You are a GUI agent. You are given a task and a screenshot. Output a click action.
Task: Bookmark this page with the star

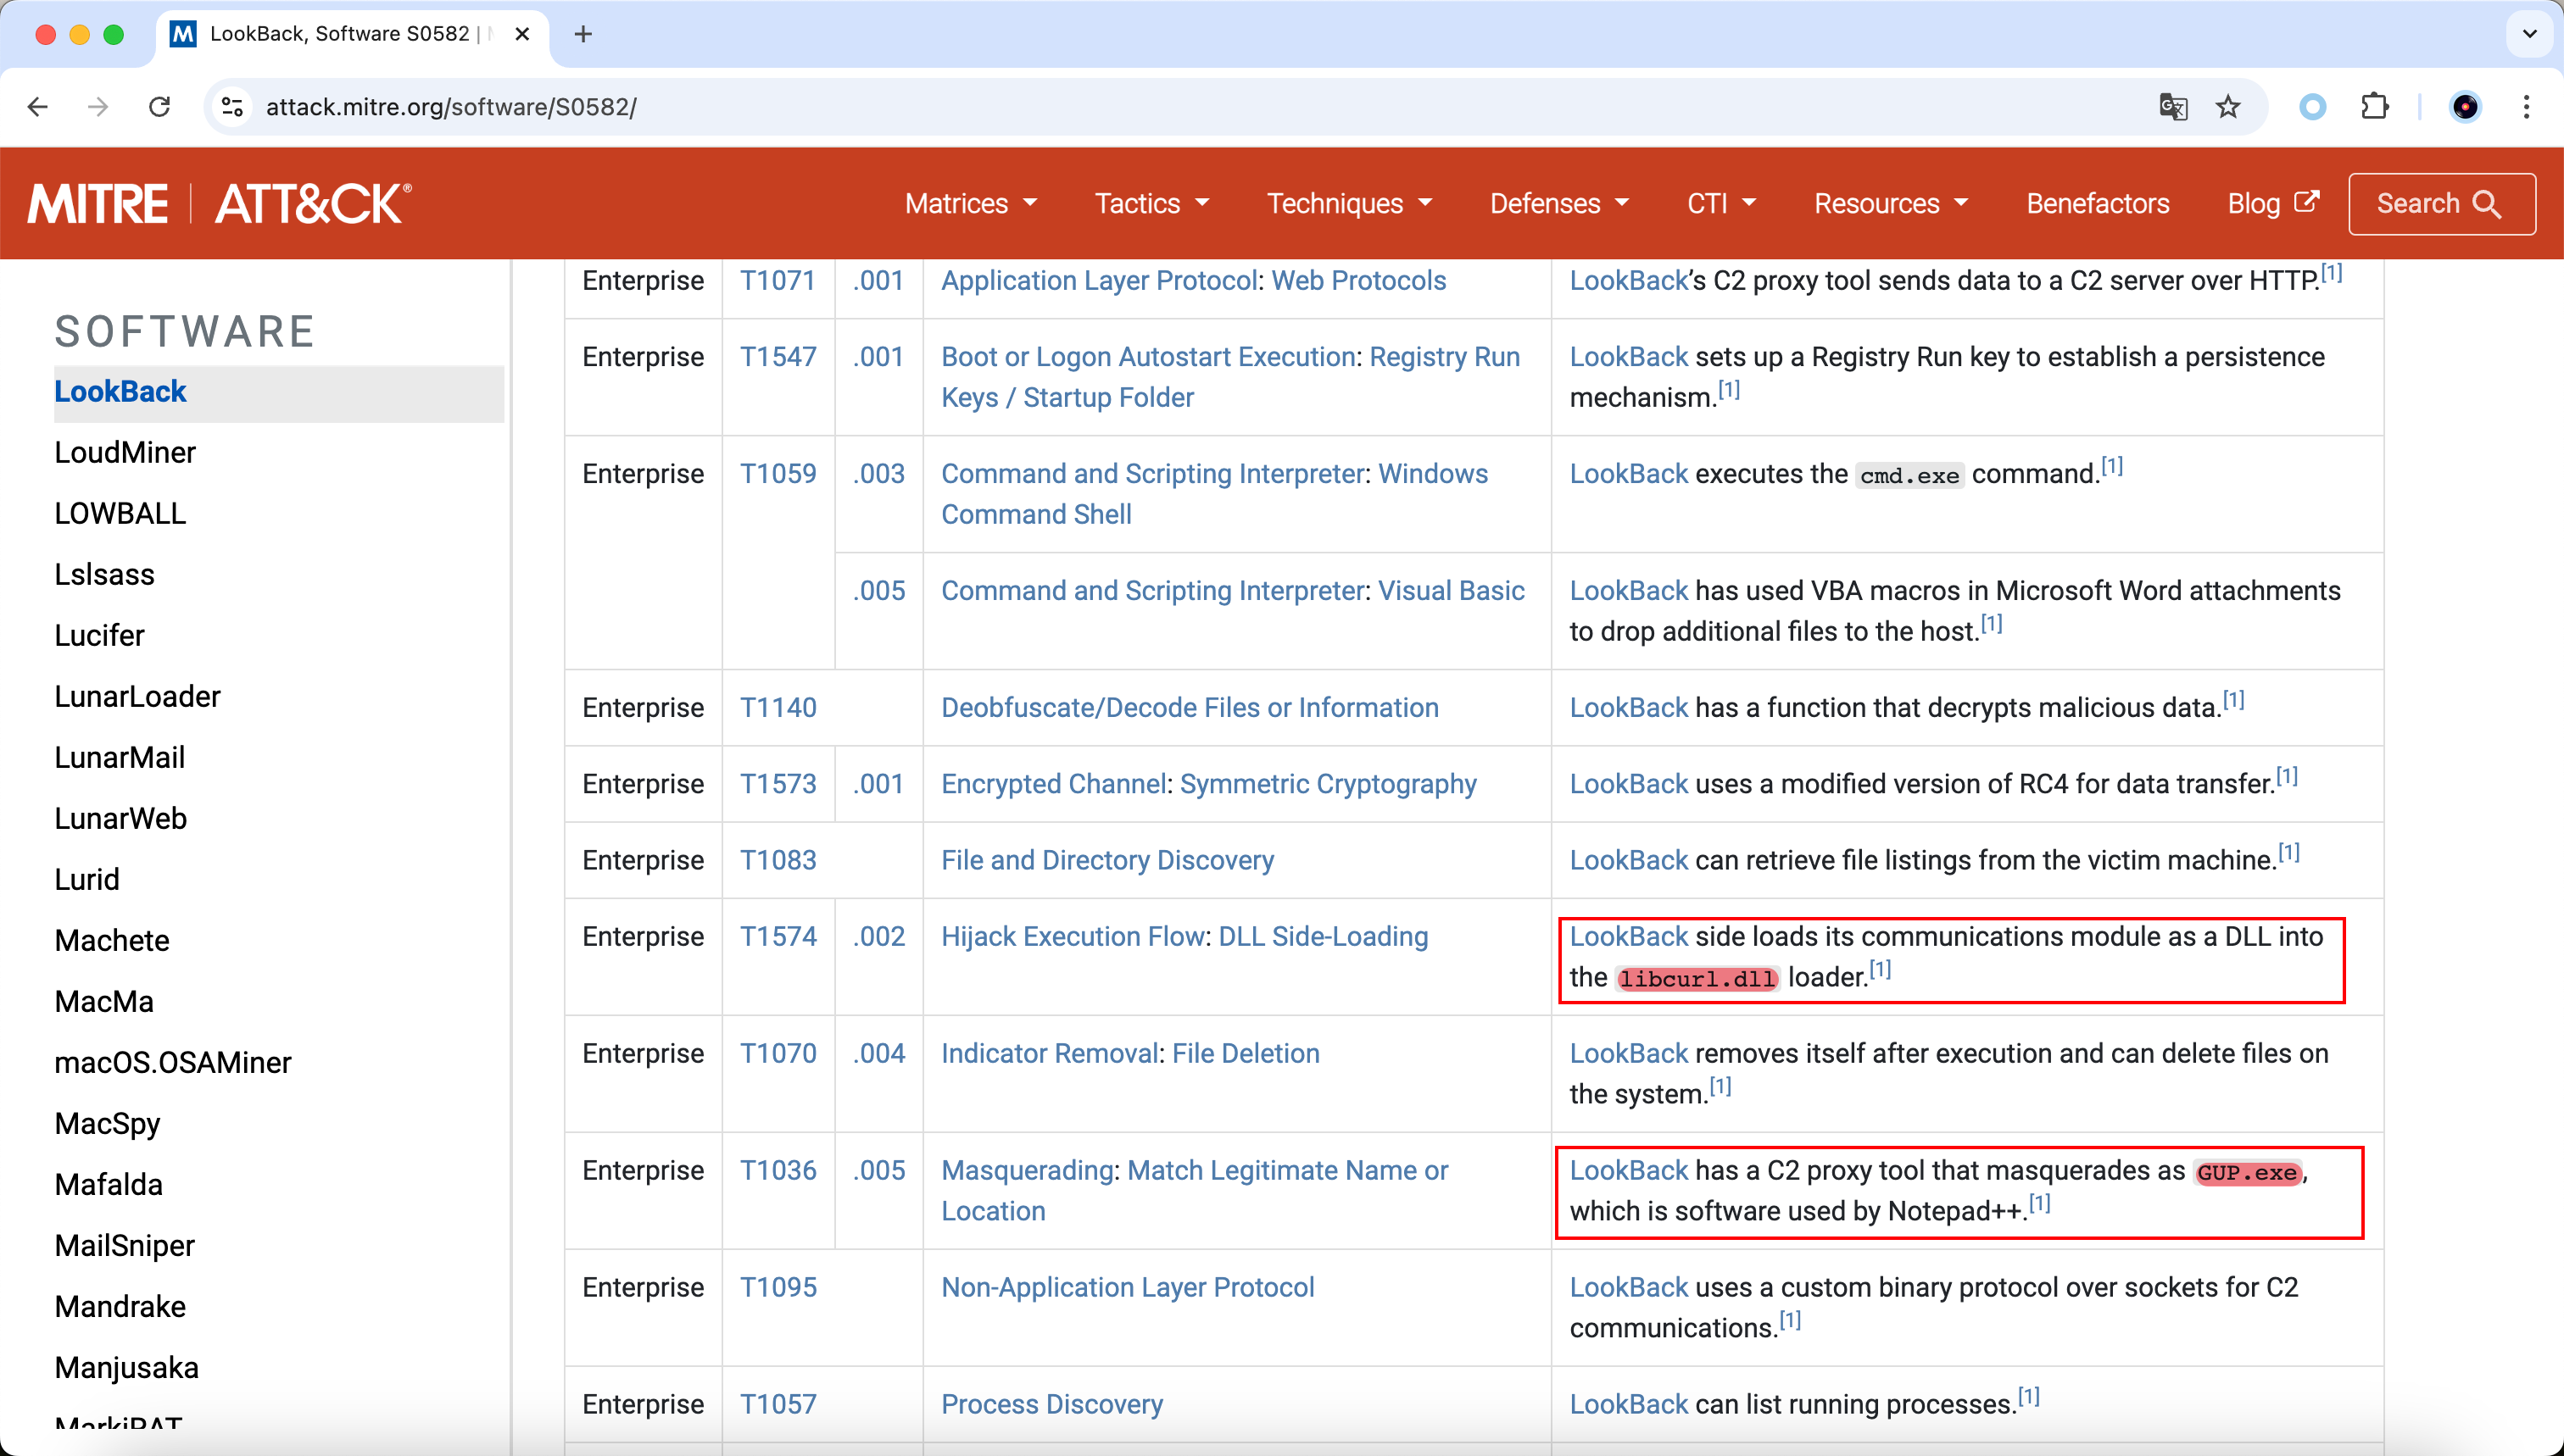2228,107
